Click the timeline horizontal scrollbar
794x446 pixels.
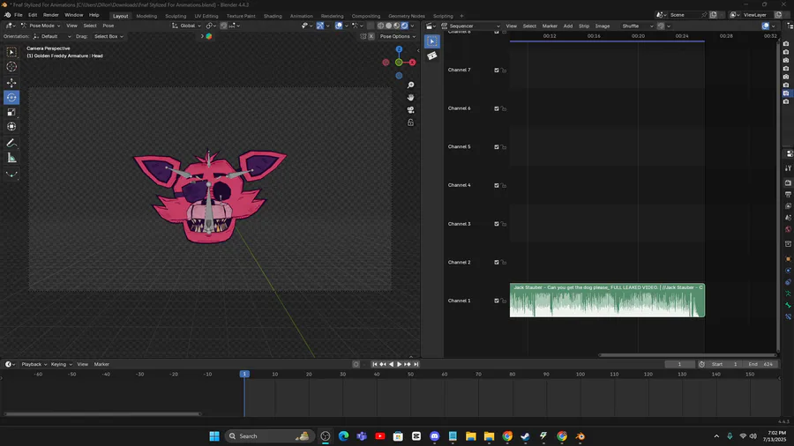pos(103,413)
